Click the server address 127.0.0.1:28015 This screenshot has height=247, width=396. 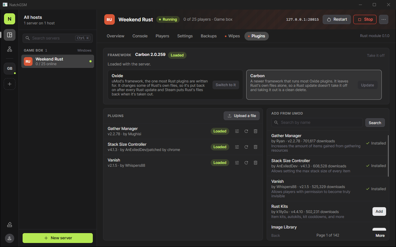(303, 19)
